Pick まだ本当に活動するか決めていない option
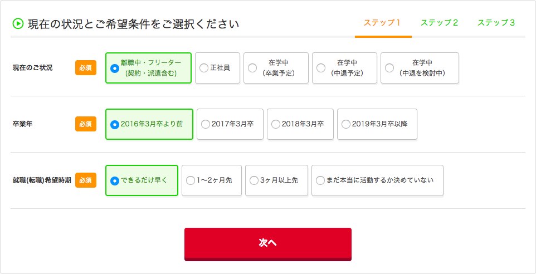This screenshot has width=536, height=274. (x=377, y=180)
